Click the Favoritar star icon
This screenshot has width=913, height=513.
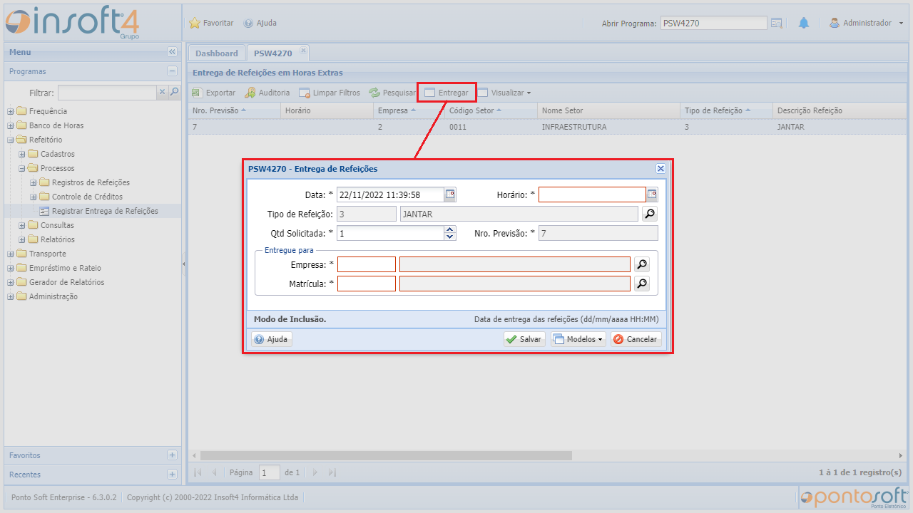[195, 23]
